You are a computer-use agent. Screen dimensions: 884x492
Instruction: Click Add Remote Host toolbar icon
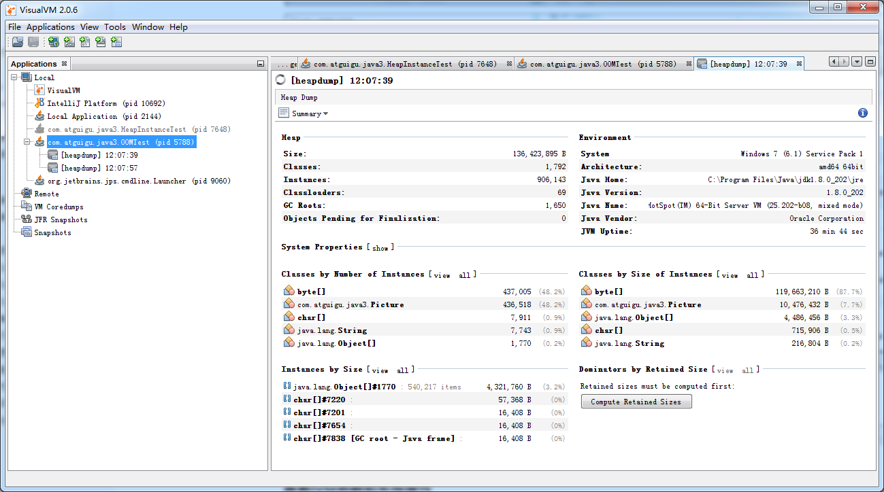tap(53, 42)
